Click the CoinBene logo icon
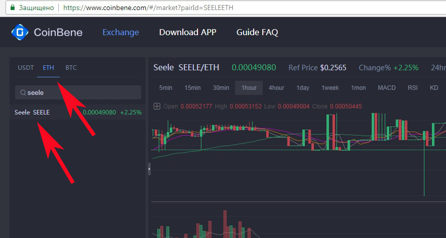The image size is (446, 238). click(x=20, y=32)
